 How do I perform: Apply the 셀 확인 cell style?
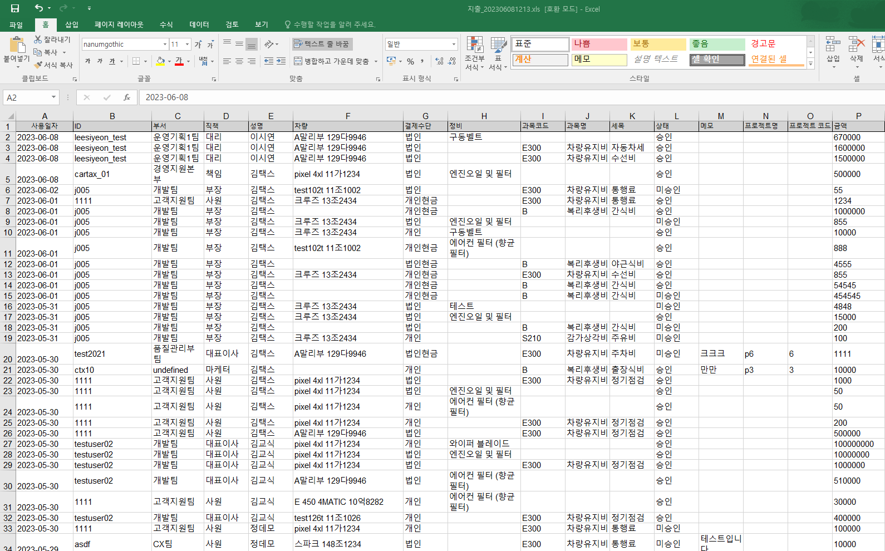[x=717, y=60]
